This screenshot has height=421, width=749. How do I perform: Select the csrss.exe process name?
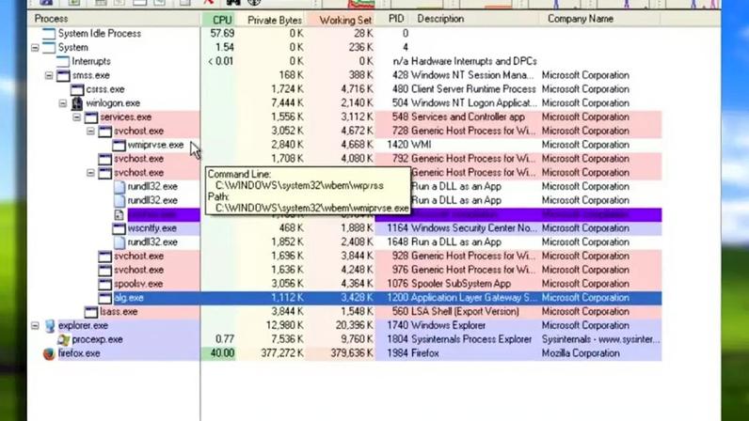point(105,89)
